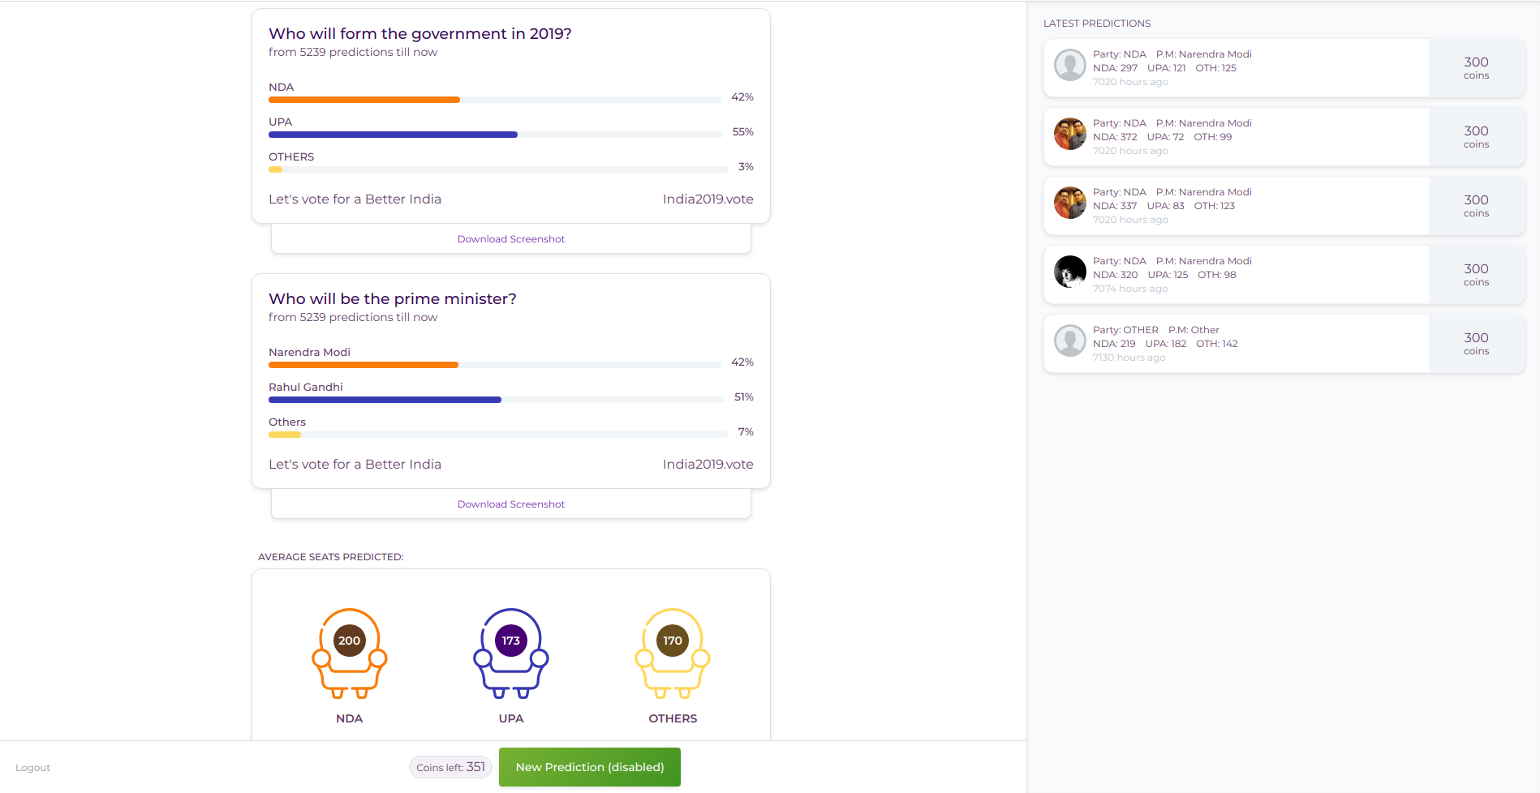The image size is (1540, 793).
Task: Click India2019.vote text in government card
Action: (x=708, y=199)
